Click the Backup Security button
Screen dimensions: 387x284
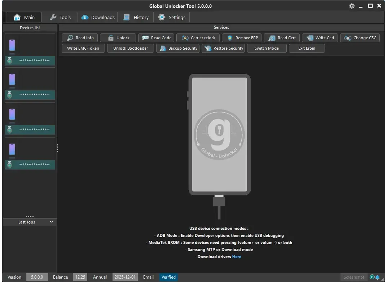pos(178,48)
